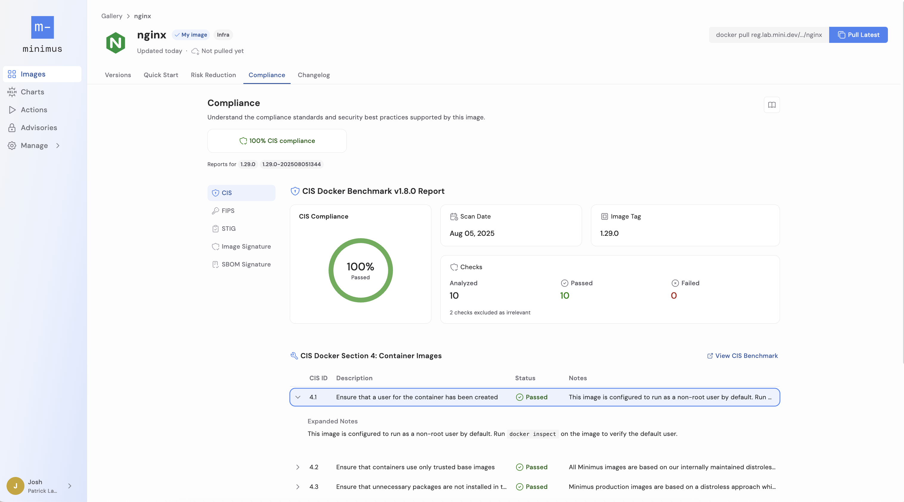Click the Checks shield icon
The height and width of the screenshot is (502, 904).
click(x=454, y=267)
